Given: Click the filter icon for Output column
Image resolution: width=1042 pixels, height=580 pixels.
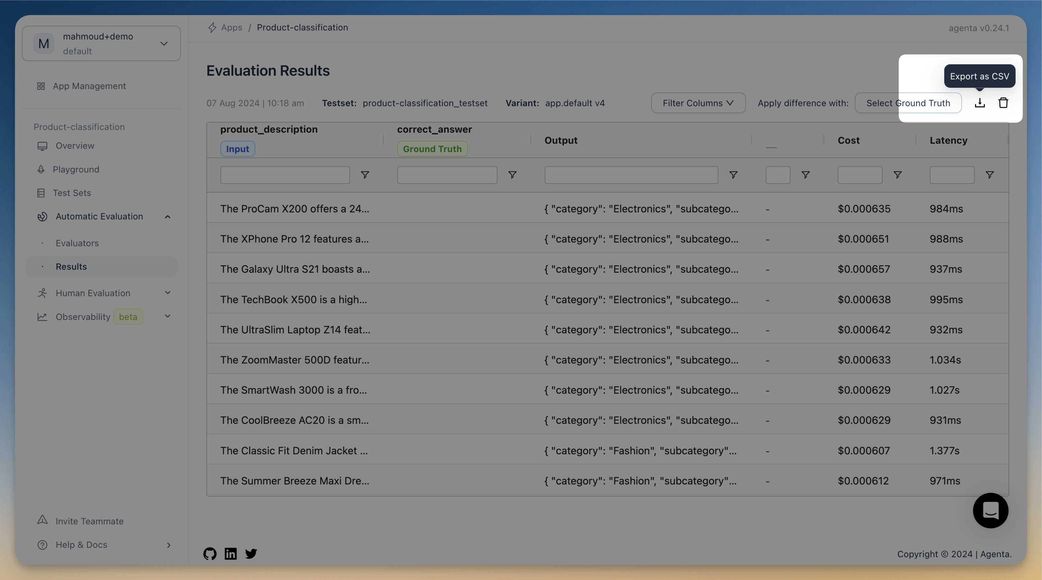Looking at the screenshot, I should tap(733, 175).
